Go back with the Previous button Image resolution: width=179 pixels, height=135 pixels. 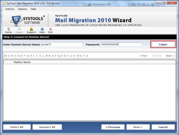pos(113,127)
